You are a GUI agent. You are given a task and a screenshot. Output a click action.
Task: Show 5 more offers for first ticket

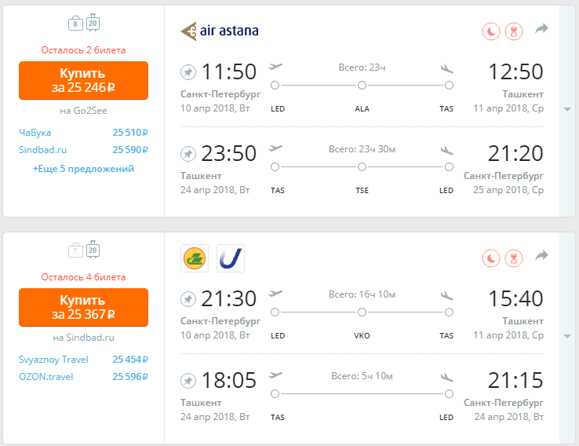(x=83, y=169)
